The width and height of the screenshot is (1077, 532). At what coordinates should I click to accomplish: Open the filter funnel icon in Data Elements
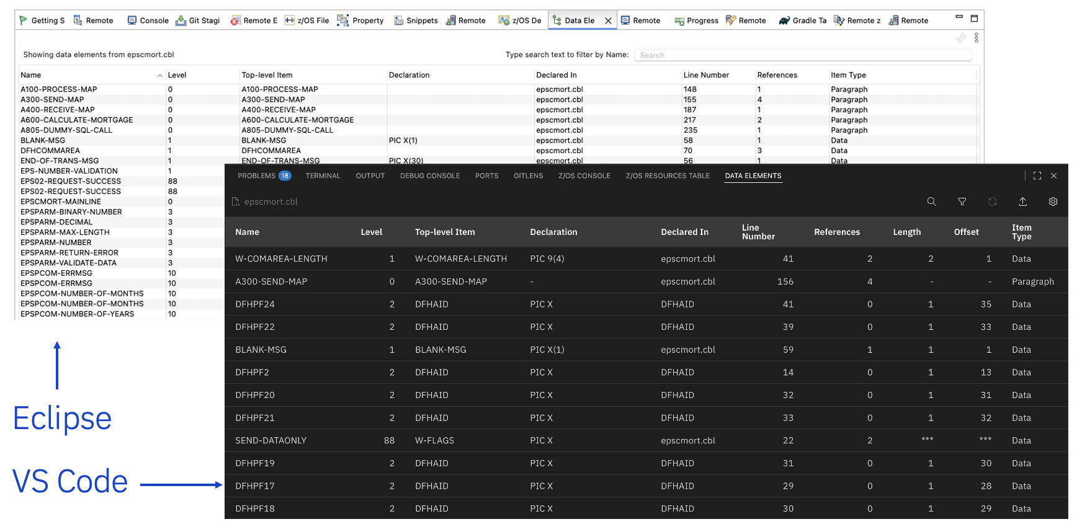(962, 202)
